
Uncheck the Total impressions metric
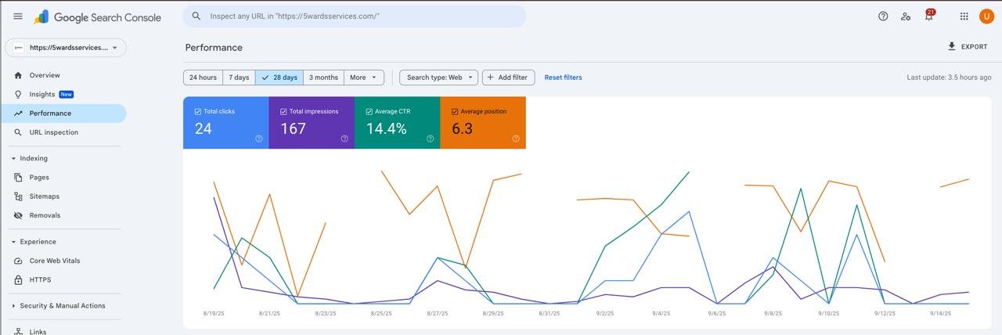pyautogui.click(x=283, y=112)
